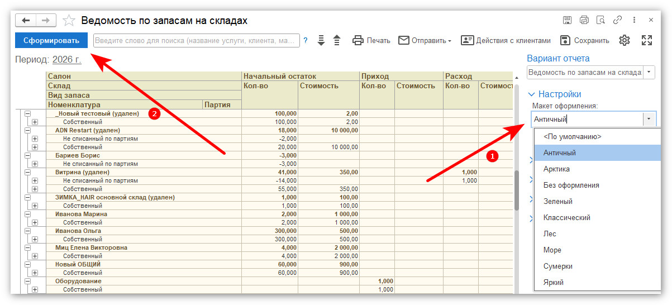Select cell 2 000,00 in Миц Елена Викторовна row
This screenshot has height=305, width=672.
(329, 247)
